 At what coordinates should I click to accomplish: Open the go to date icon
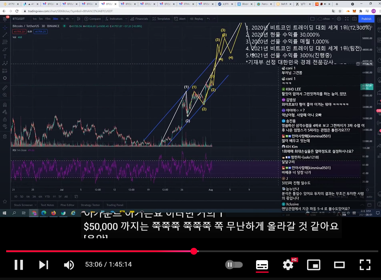(x=76, y=196)
